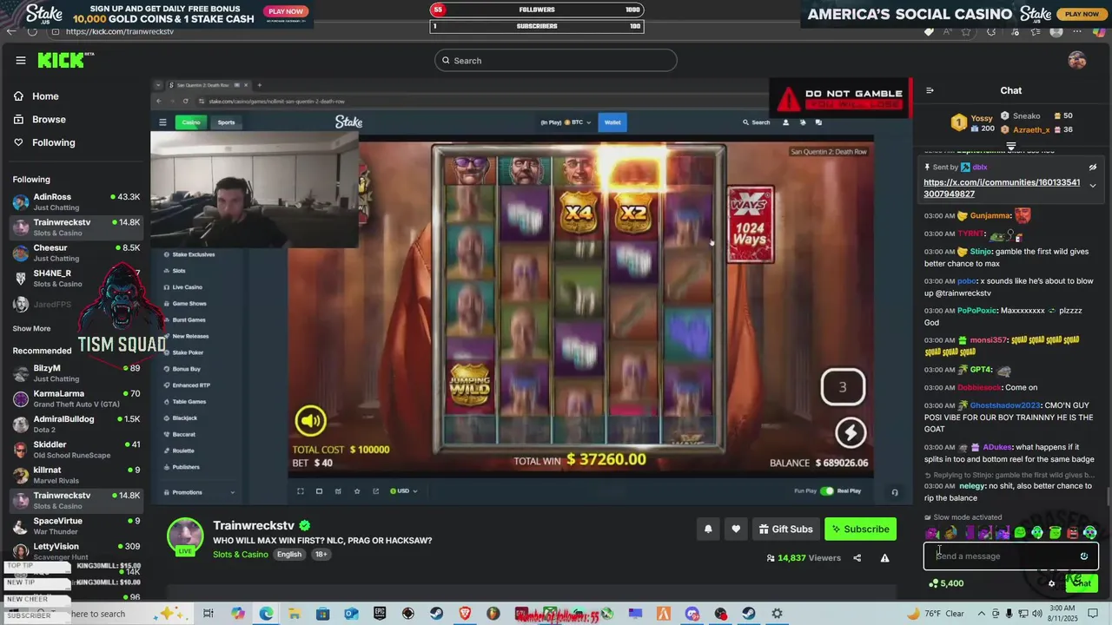
Task: Open the pinned x.com communities link
Action: tap(1002, 187)
